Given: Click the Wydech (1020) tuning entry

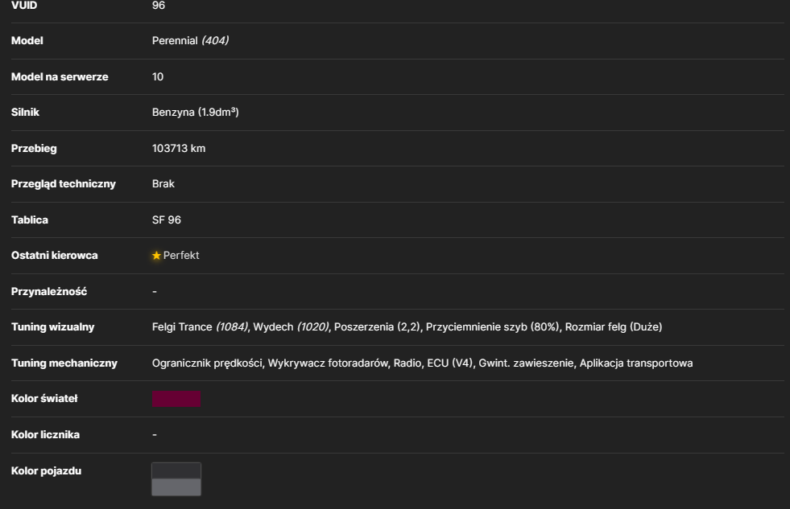Looking at the screenshot, I should (291, 327).
